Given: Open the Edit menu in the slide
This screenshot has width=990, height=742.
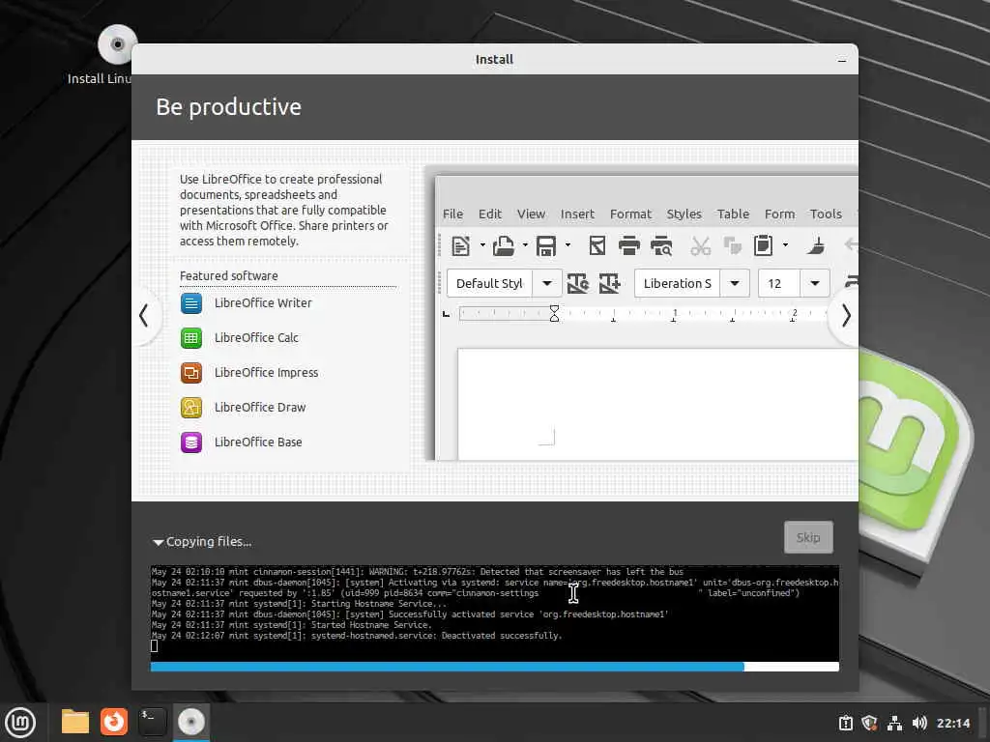Looking at the screenshot, I should (x=490, y=214).
